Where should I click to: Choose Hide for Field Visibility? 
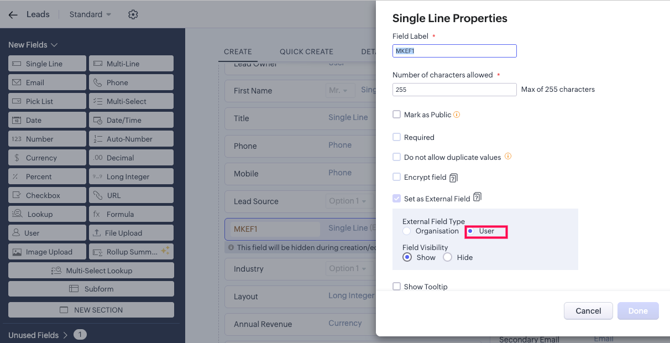[448, 257]
